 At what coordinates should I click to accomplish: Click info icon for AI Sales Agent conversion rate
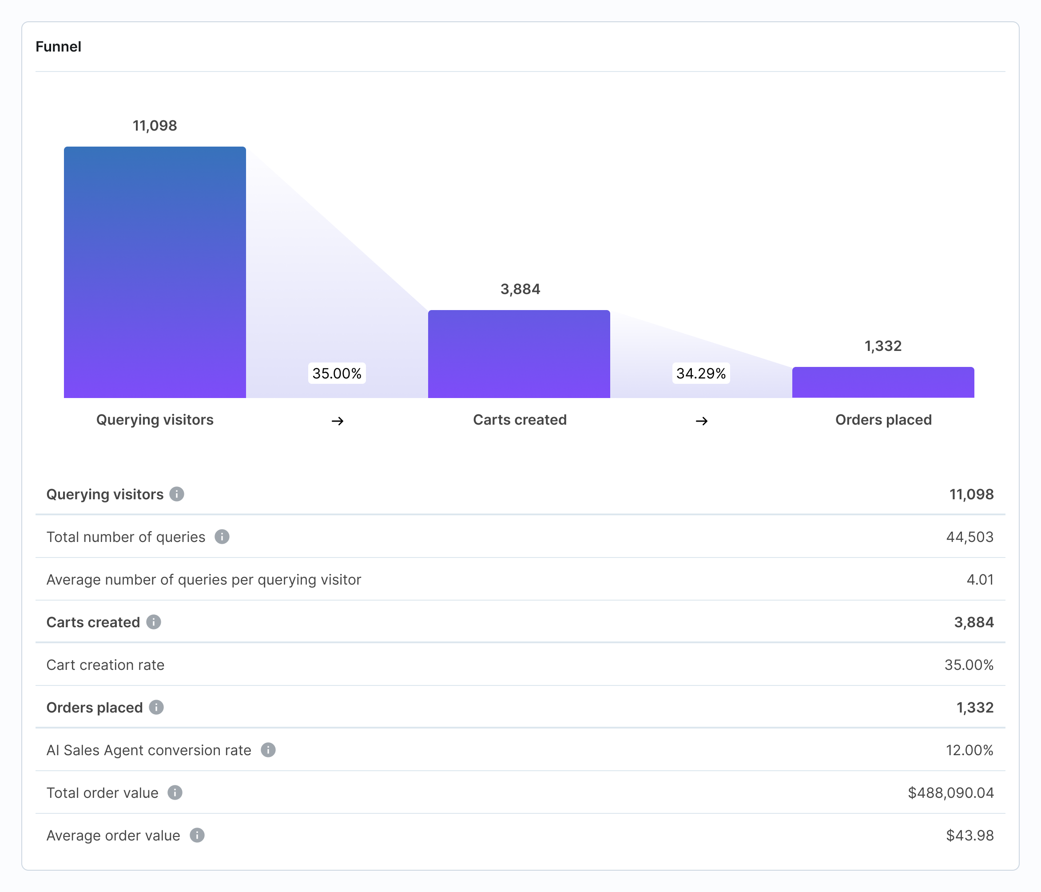click(x=268, y=750)
